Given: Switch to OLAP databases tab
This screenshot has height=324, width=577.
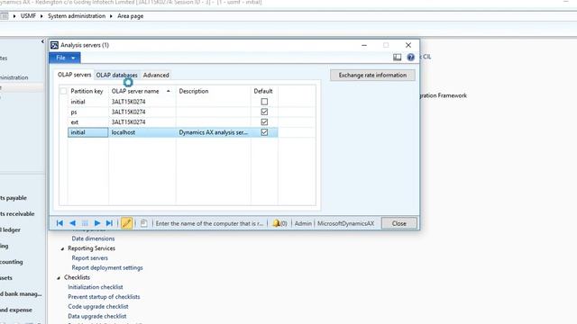Looking at the screenshot, I should (x=116, y=75).
